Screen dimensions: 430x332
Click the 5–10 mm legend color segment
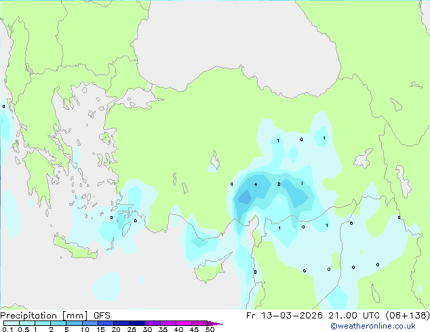(x=74, y=323)
